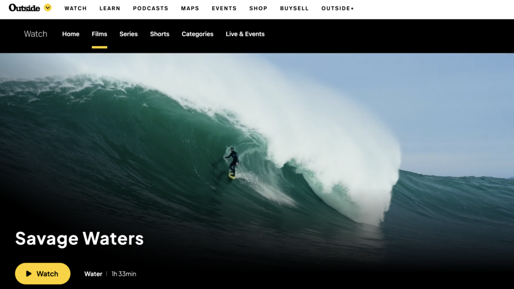This screenshot has width=514, height=289.
Task: Click the Outside logo
Action: (x=24, y=8)
